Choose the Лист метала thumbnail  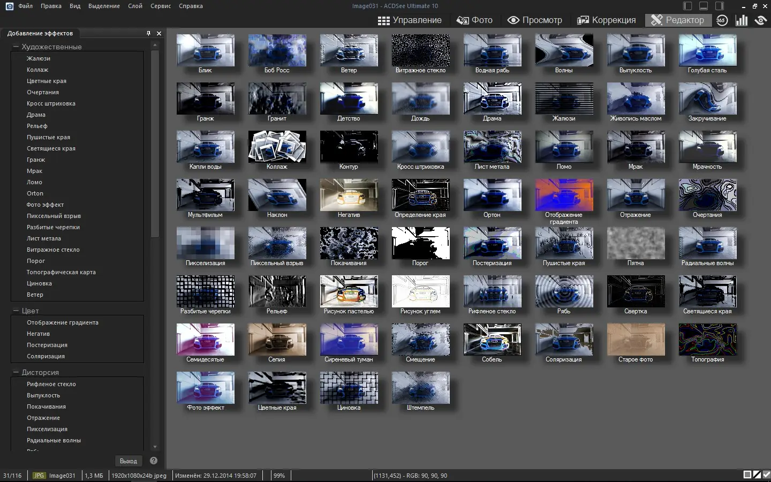point(492,147)
